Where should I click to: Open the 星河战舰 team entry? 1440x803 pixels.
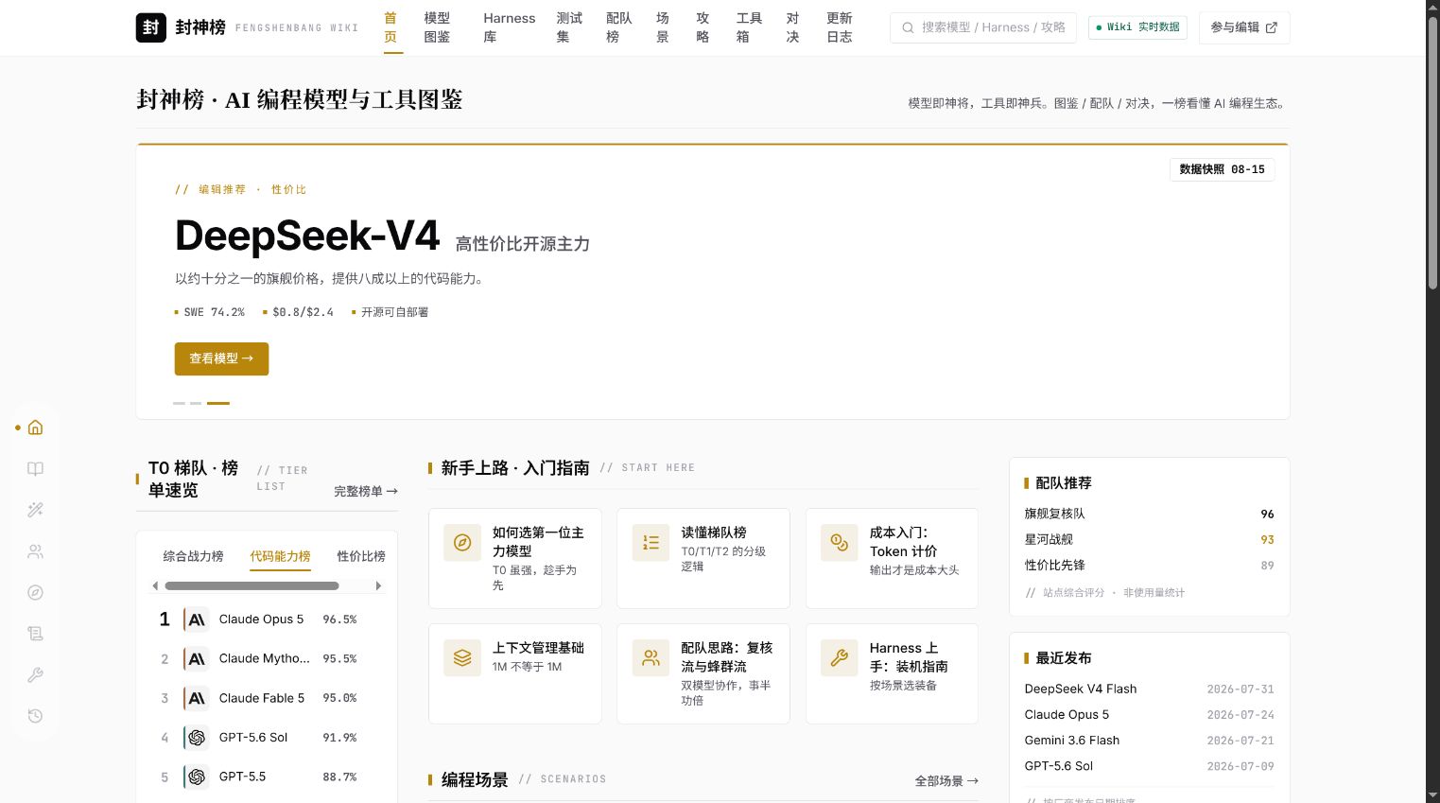(1149, 539)
